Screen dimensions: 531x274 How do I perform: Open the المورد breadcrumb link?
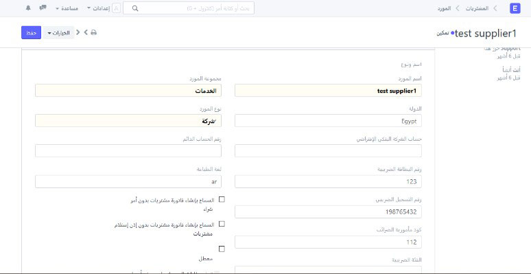pyautogui.click(x=444, y=8)
